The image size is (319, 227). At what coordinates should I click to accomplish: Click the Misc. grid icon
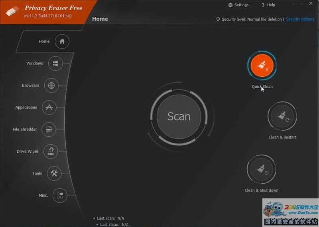point(60,195)
